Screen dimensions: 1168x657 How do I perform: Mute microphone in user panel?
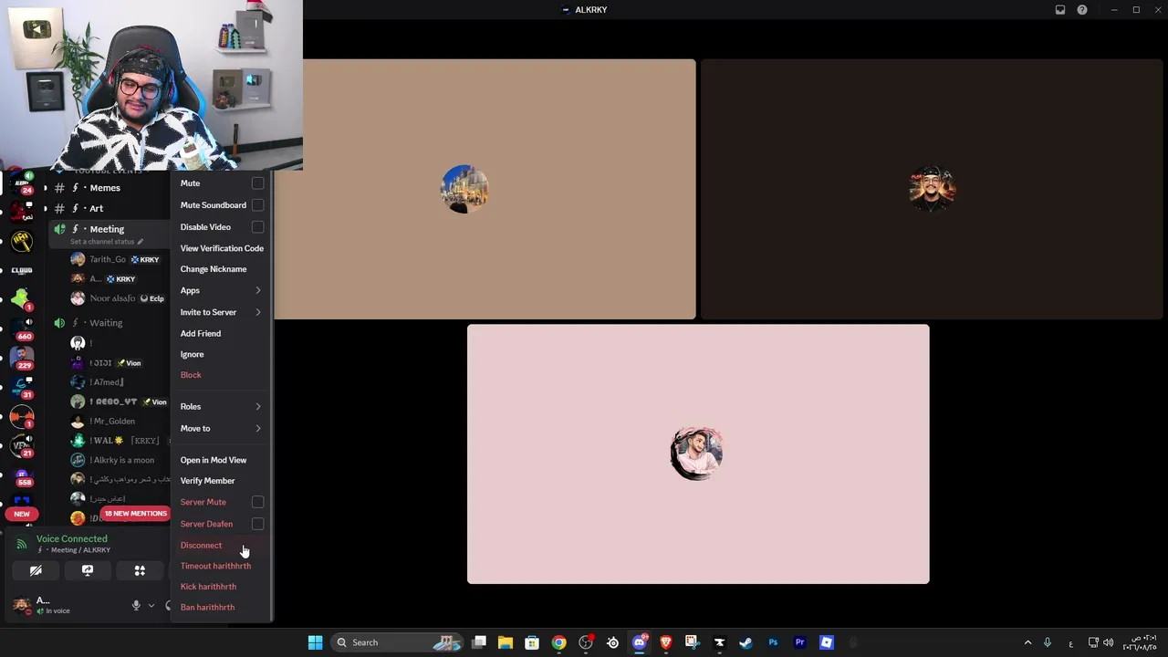click(136, 605)
